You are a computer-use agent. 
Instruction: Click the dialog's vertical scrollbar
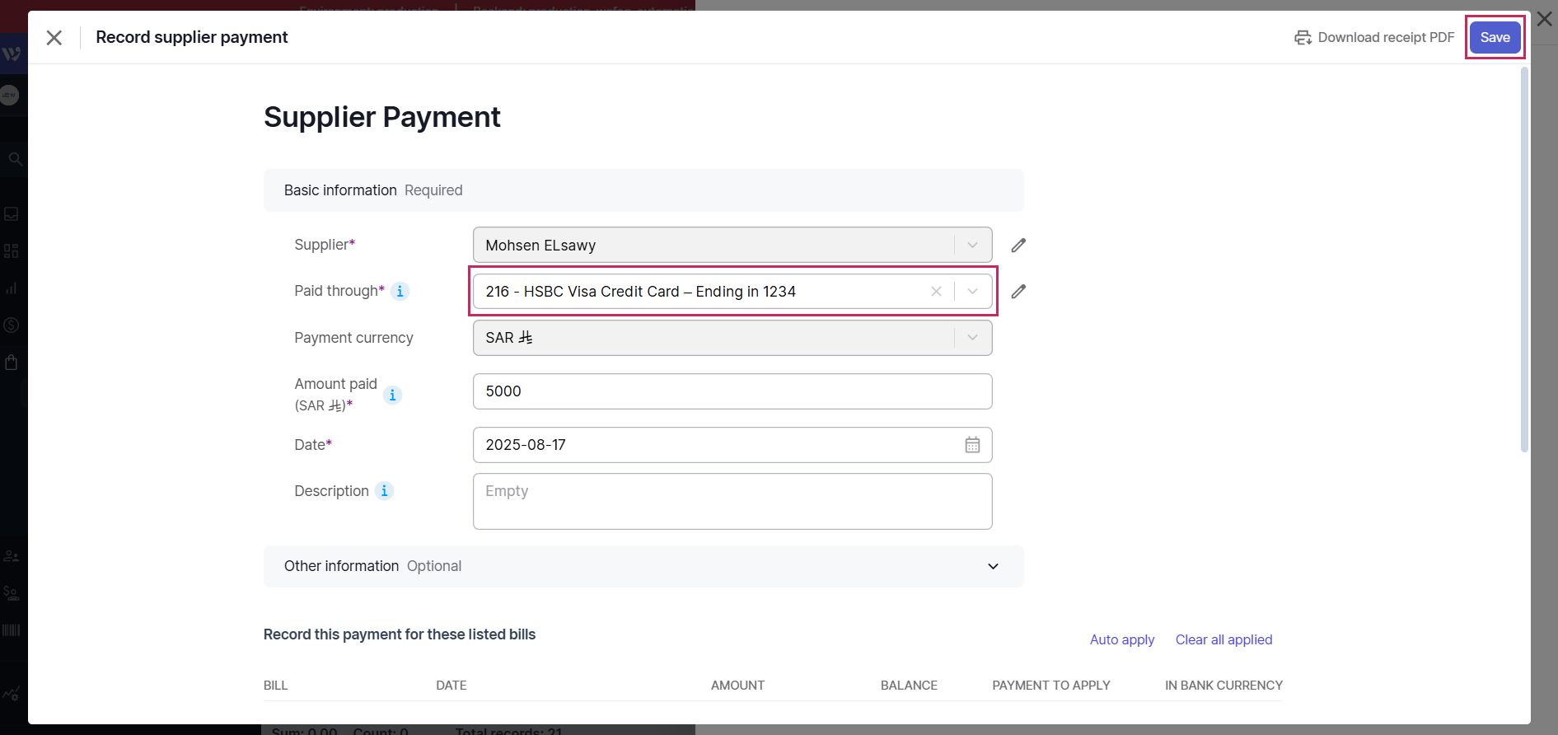click(x=1524, y=260)
